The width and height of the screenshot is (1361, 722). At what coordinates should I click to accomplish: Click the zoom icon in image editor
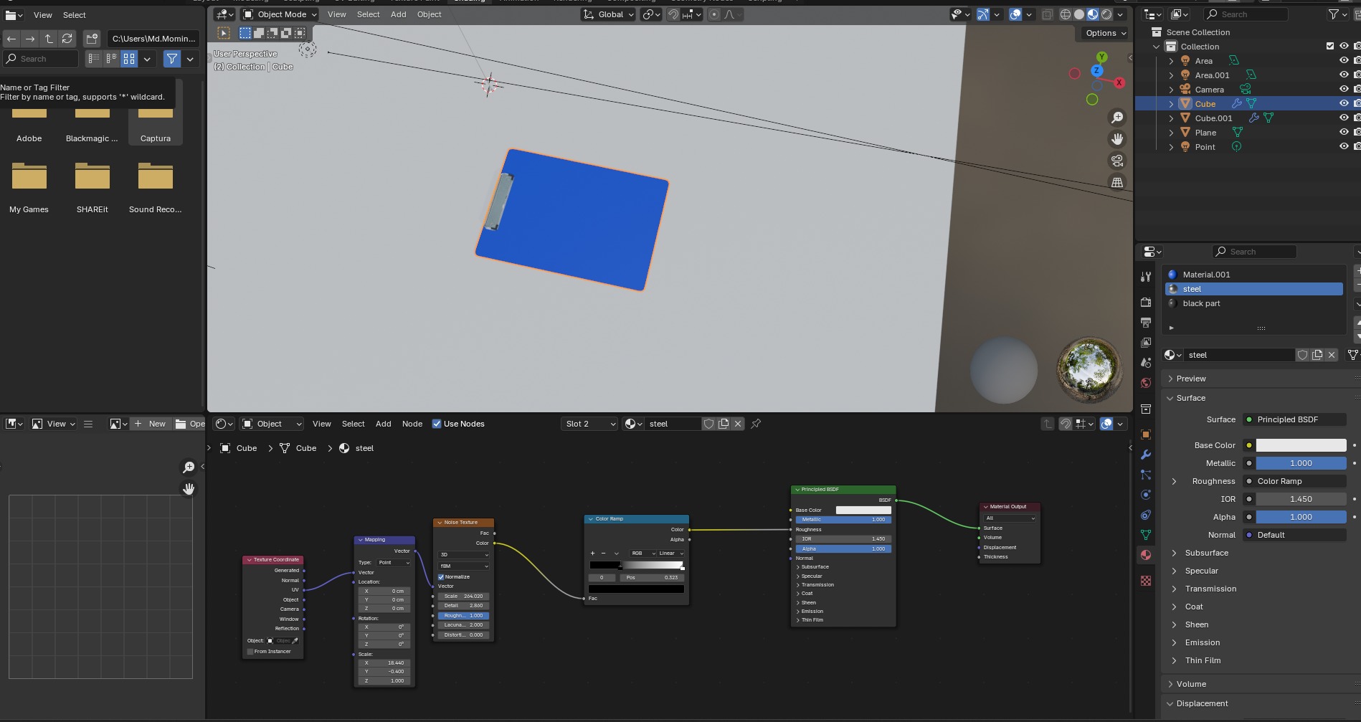[189, 467]
